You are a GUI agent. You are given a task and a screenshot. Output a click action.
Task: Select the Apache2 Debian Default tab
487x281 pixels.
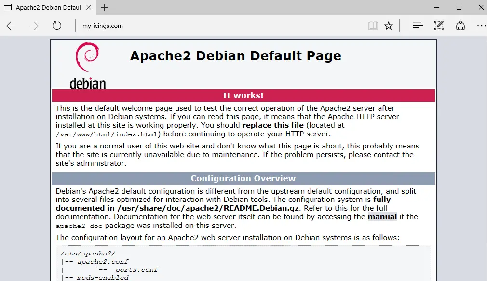pyautogui.click(x=48, y=7)
